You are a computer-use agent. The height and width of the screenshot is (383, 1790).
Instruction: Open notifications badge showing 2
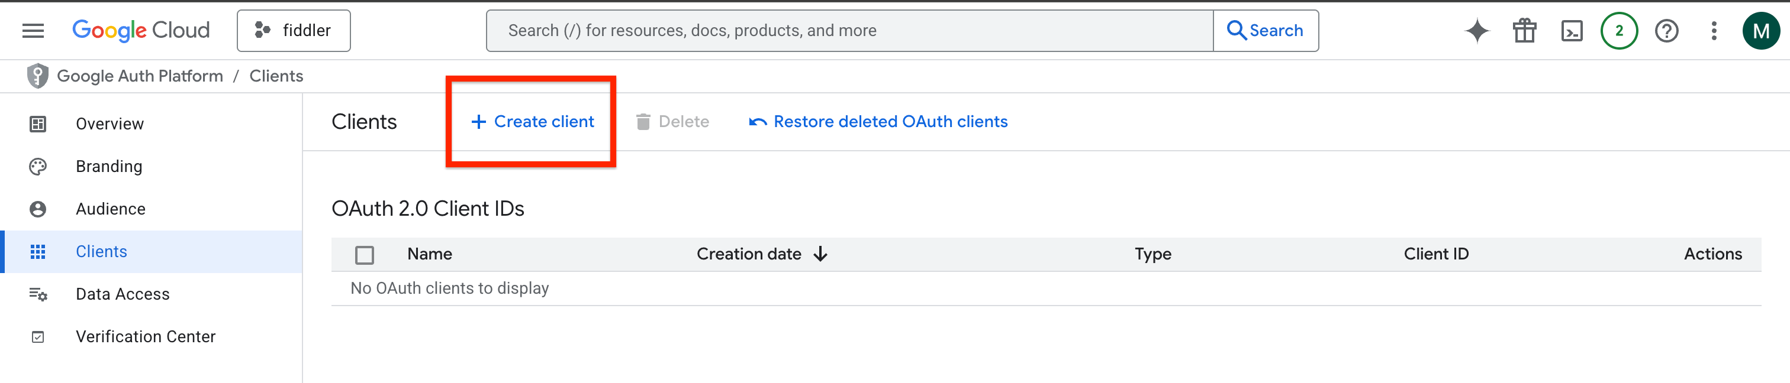[x=1619, y=31]
